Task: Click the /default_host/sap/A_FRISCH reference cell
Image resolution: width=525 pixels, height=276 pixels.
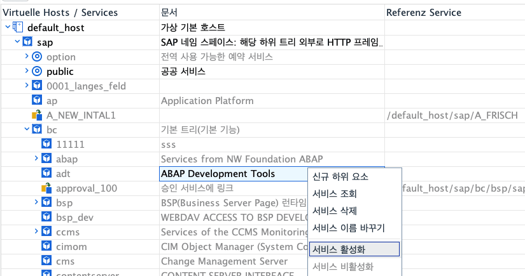Action: (x=455, y=115)
